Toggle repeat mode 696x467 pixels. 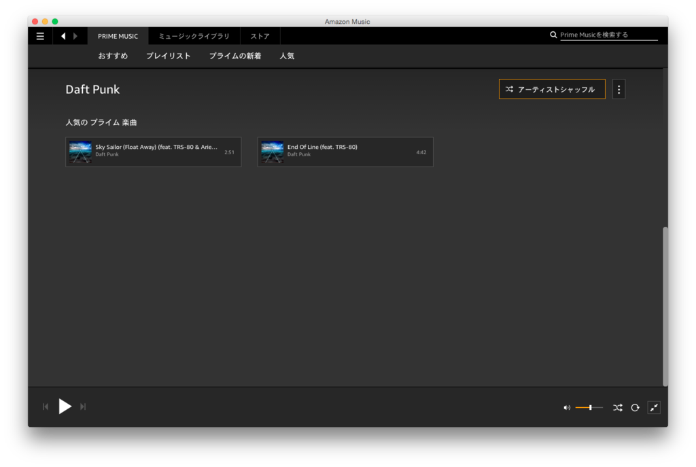(636, 407)
